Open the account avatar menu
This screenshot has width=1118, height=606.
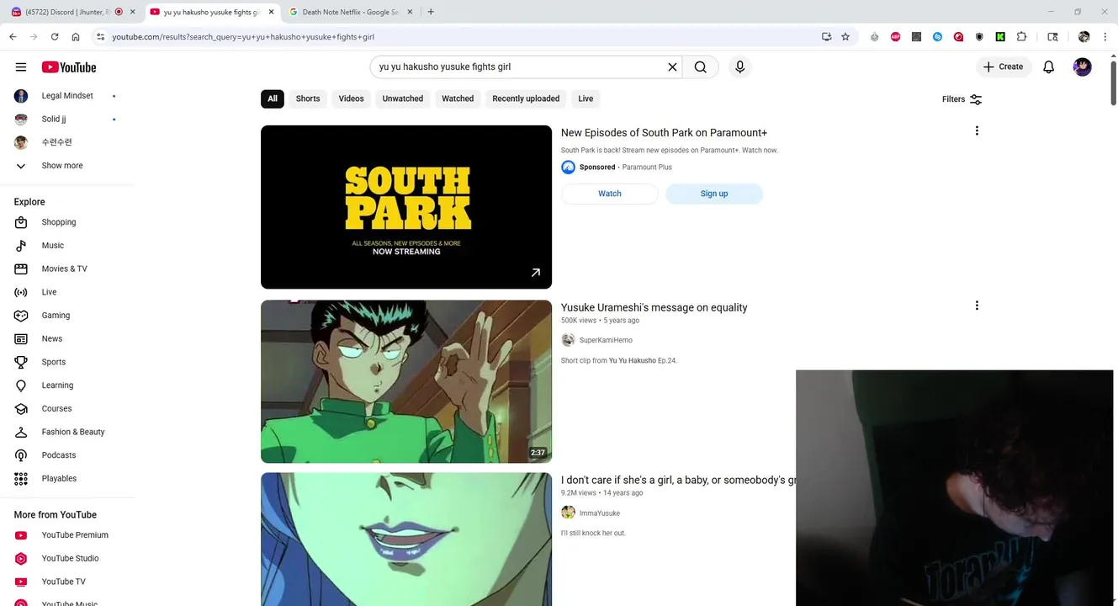coord(1083,67)
